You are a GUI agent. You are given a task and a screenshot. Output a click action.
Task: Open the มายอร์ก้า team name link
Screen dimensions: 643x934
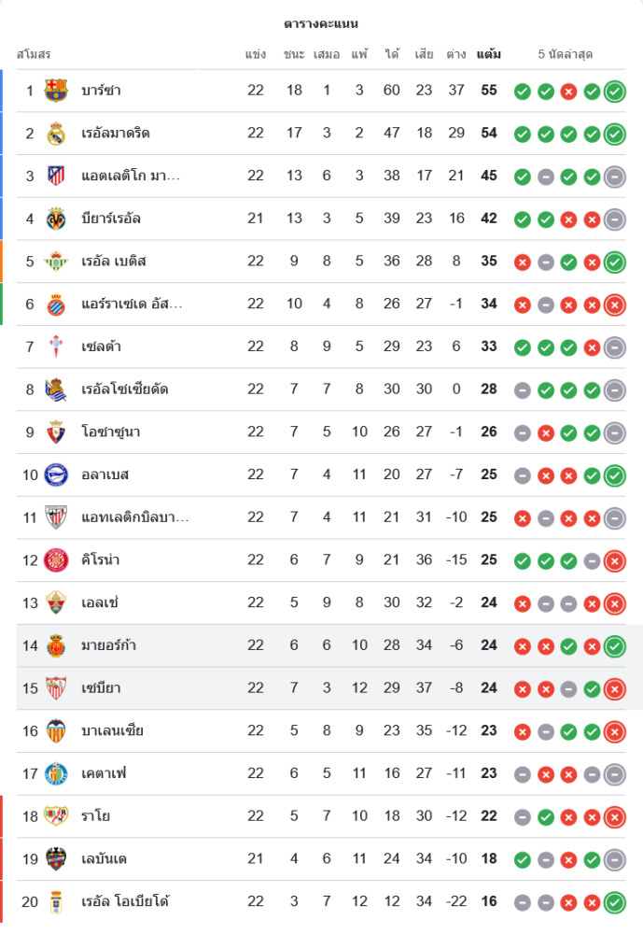point(109,645)
